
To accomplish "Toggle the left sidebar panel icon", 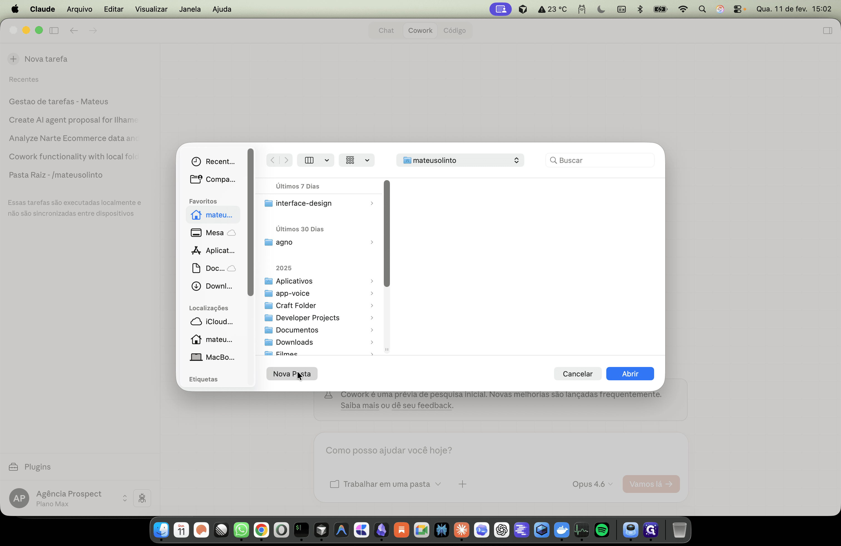I will (54, 30).
